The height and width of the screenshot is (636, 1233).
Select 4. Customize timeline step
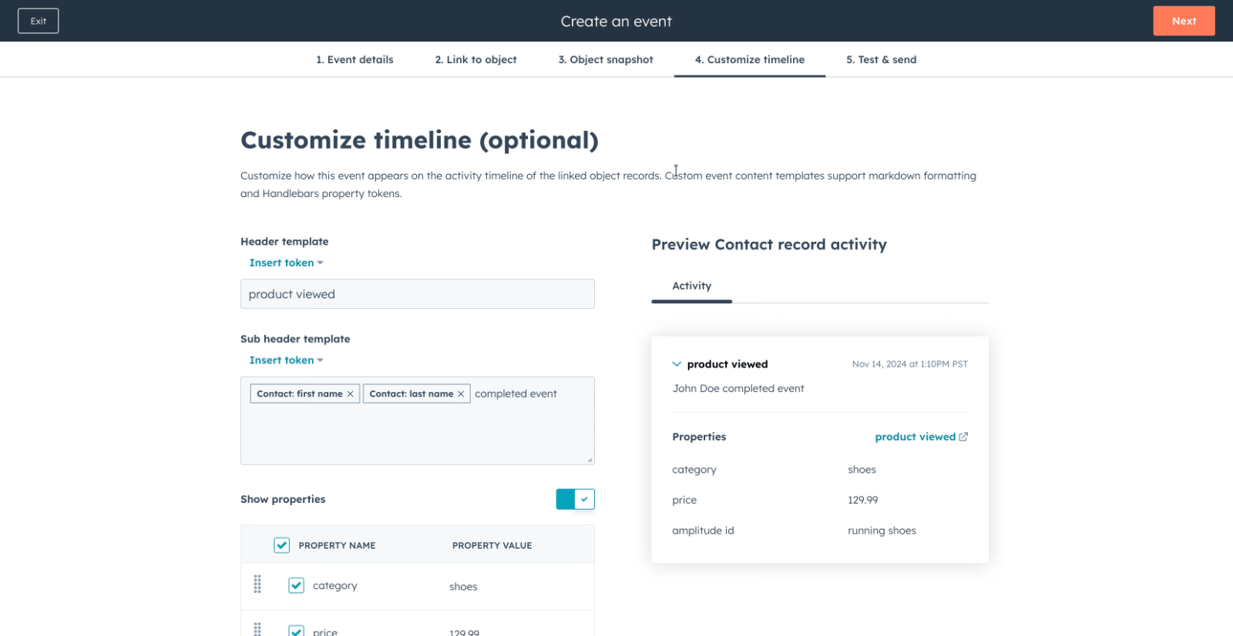click(x=750, y=59)
